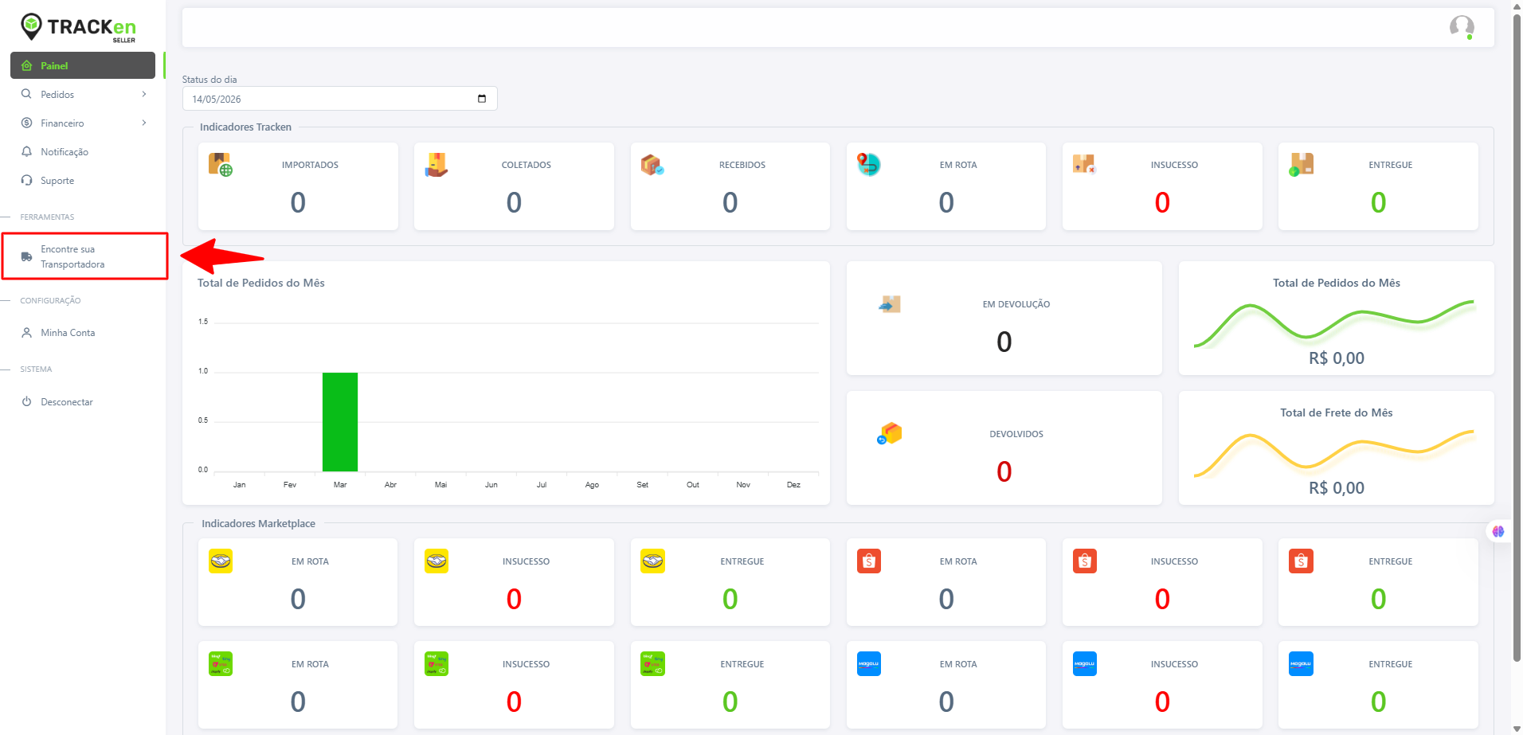Click the Em Rota map route icon
Screen dimensions: 1523x735
868,165
